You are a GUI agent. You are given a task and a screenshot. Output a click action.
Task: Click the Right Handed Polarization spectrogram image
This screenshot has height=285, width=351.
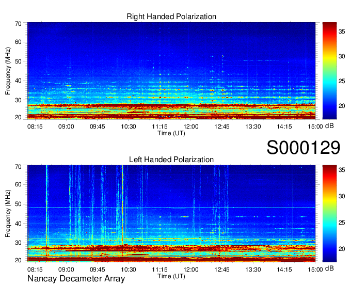pos(171,71)
